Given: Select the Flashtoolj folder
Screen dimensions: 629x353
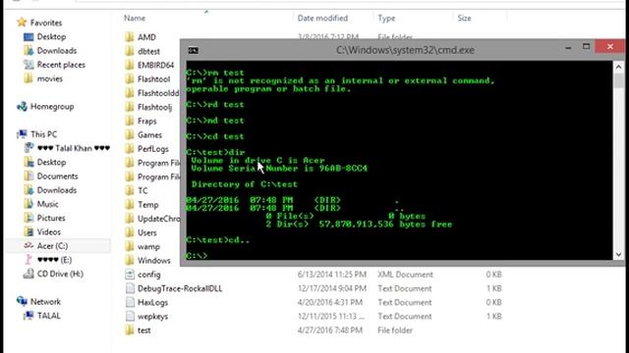Looking at the screenshot, I should coord(154,107).
